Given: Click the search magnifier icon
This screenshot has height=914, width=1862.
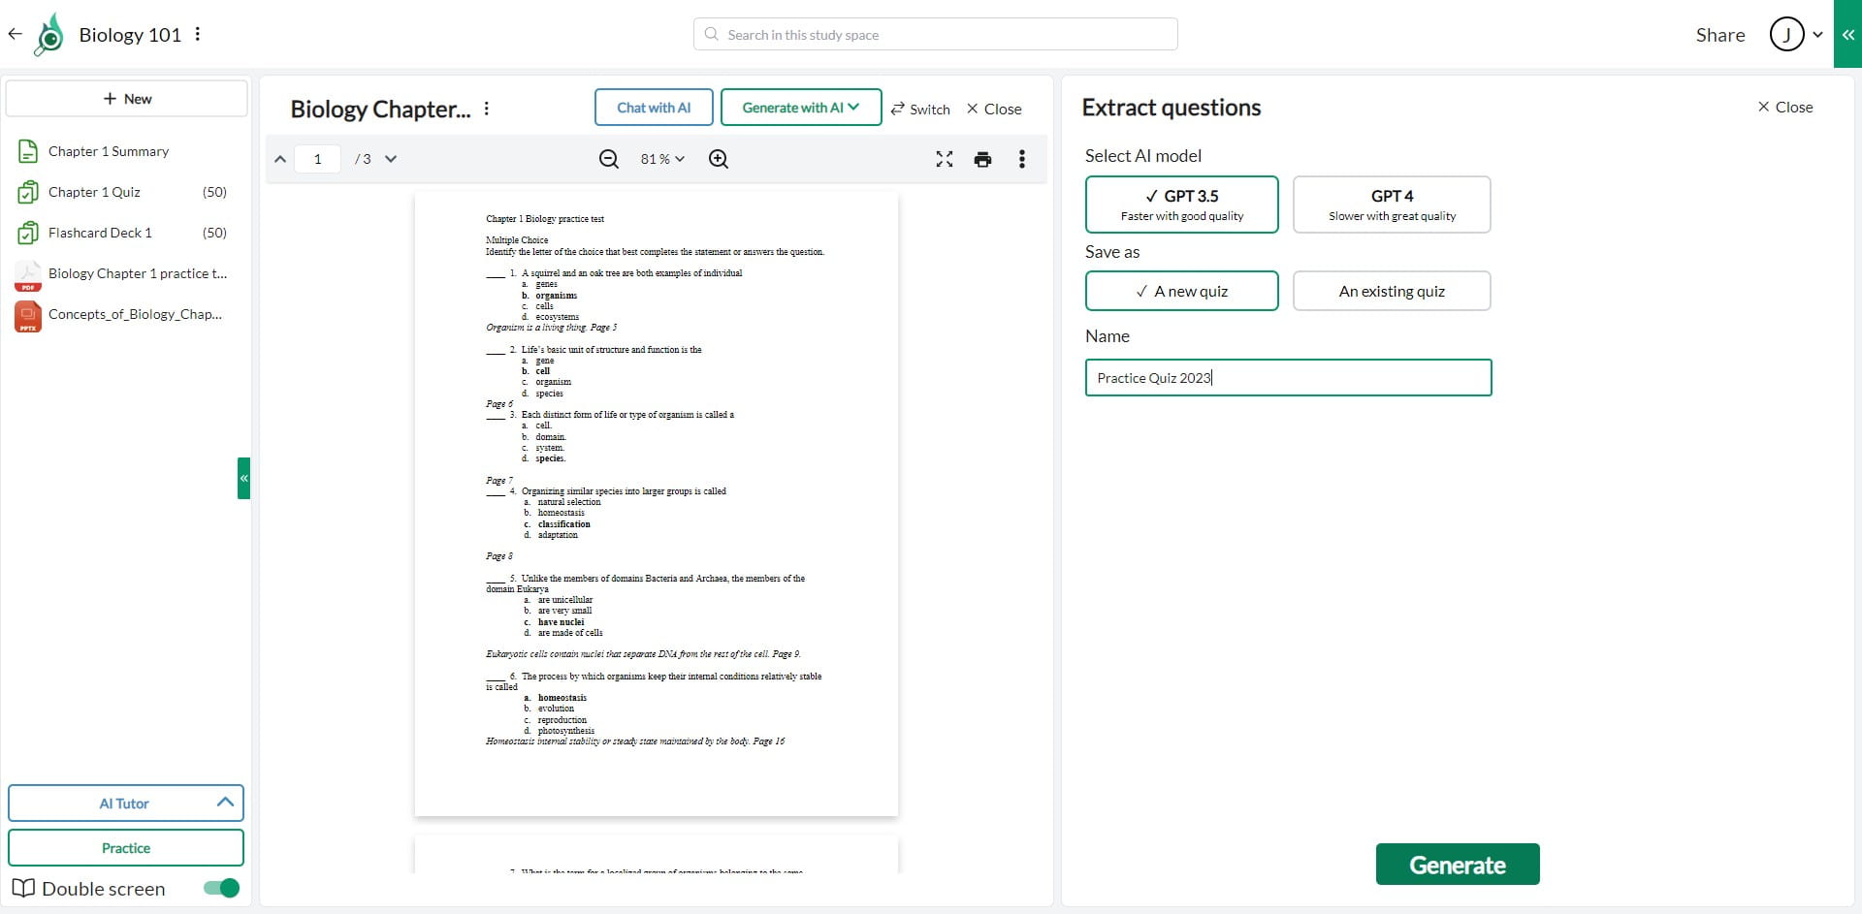Looking at the screenshot, I should pos(712,34).
